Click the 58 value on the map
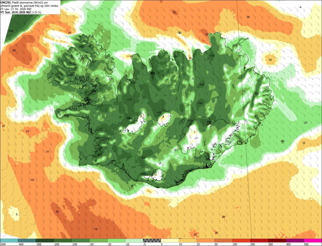This screenshot has width=322, height=246. (57, 212)
